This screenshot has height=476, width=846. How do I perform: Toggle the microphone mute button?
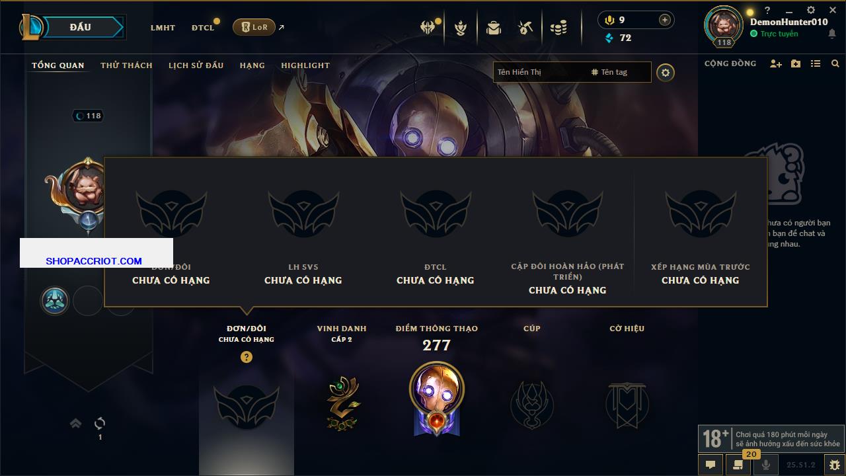pos(766,465)
